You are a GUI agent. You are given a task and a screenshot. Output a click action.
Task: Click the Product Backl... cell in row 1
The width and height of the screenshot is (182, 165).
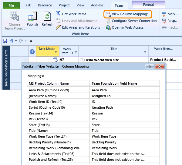(x=165, y=60)
